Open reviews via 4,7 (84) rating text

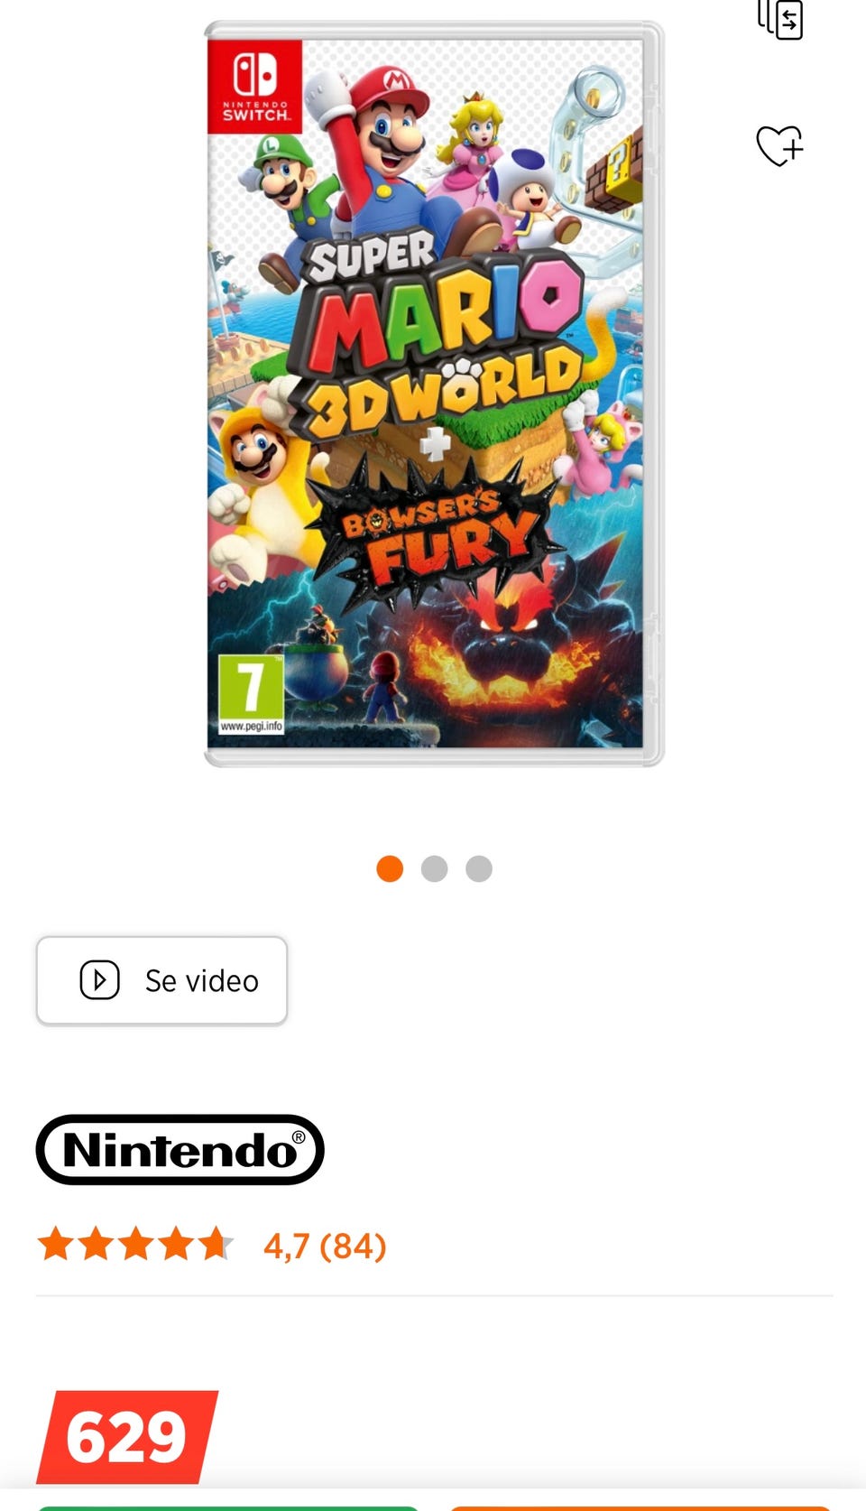coord(325,1246)
